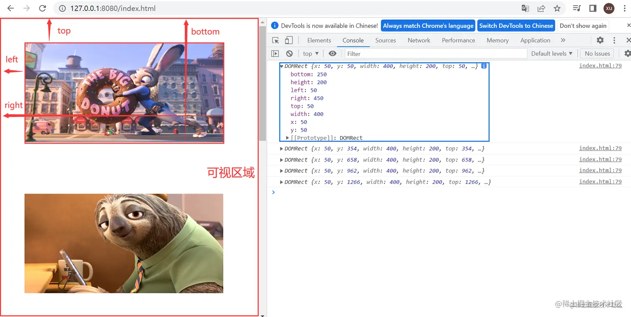Select the 'right: 450' property
Viewport: 631px width, 317px height.
pos(307,98)
